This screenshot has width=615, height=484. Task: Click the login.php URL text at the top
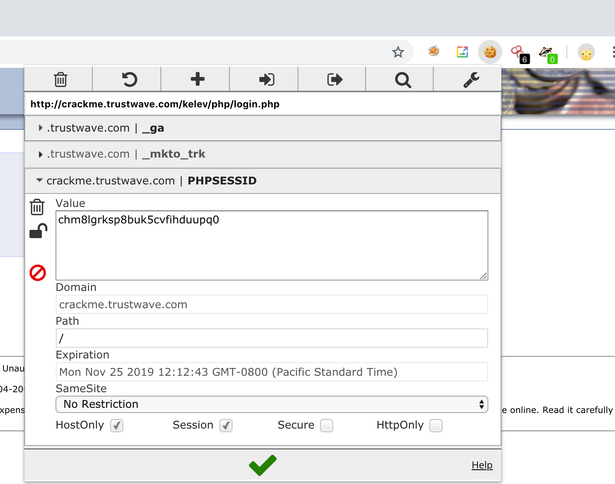(x=155, y=104)
